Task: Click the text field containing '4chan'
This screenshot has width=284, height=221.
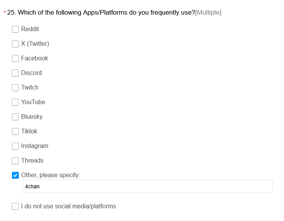Action: 148,186
